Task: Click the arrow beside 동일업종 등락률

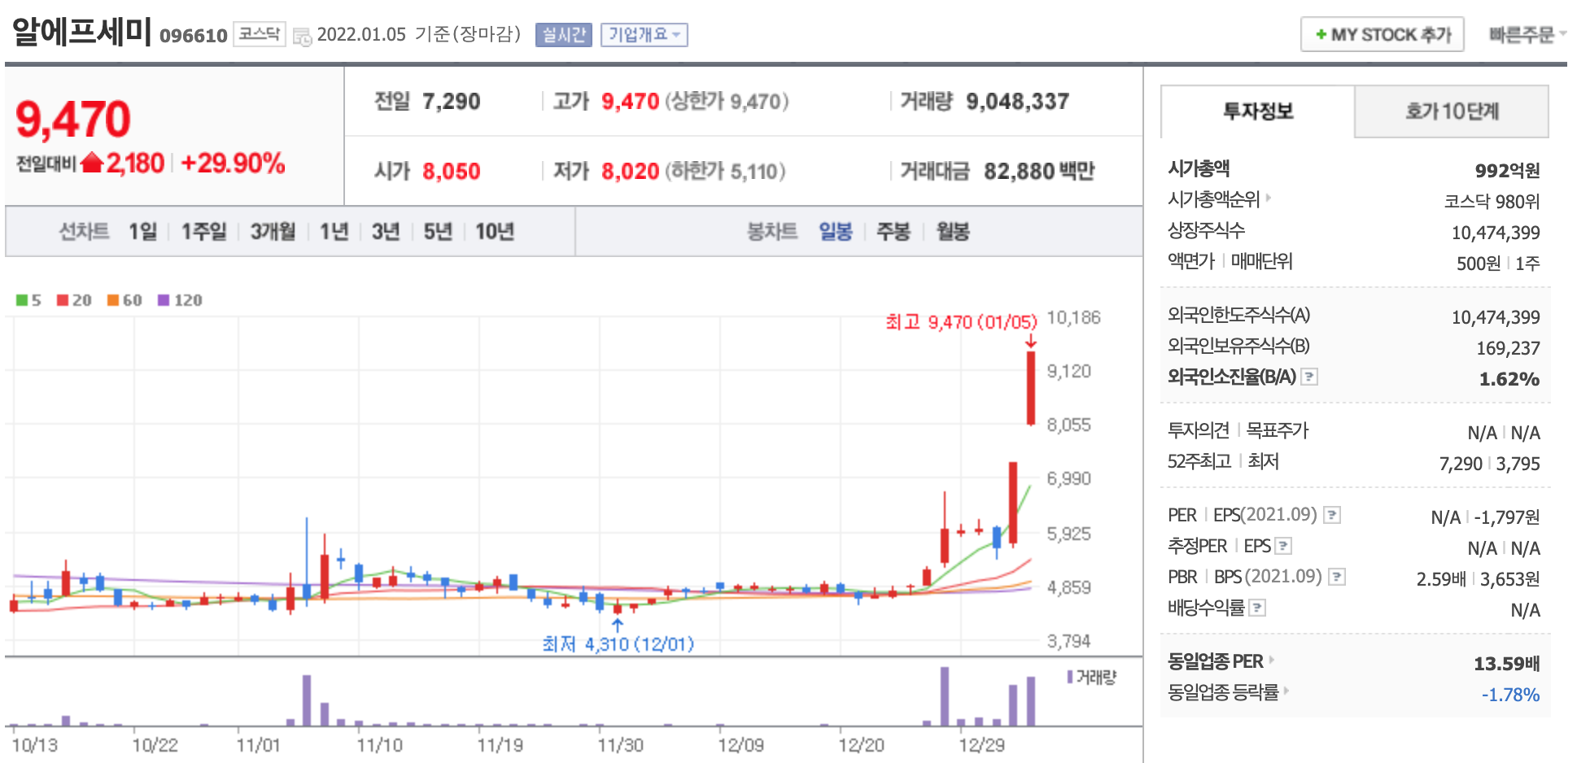Action: coord(1286,691)
